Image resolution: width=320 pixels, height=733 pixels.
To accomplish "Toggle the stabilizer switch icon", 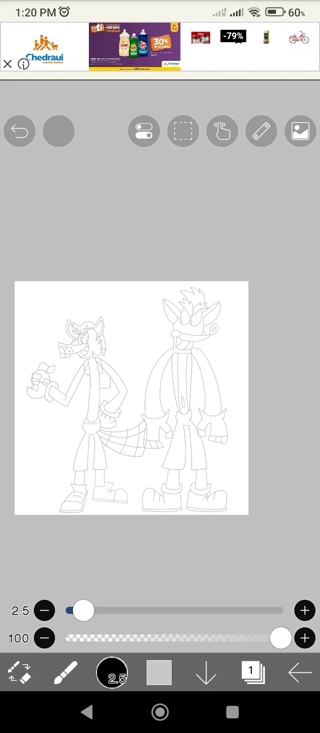I will coord(144,131).
